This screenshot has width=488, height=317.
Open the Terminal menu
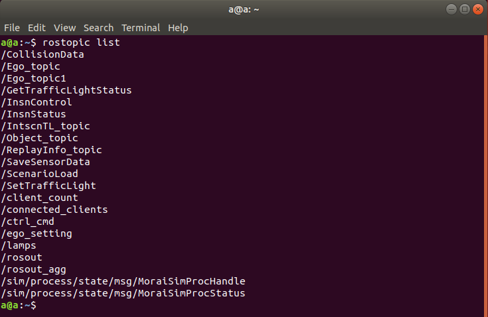(x=140, y=28)
